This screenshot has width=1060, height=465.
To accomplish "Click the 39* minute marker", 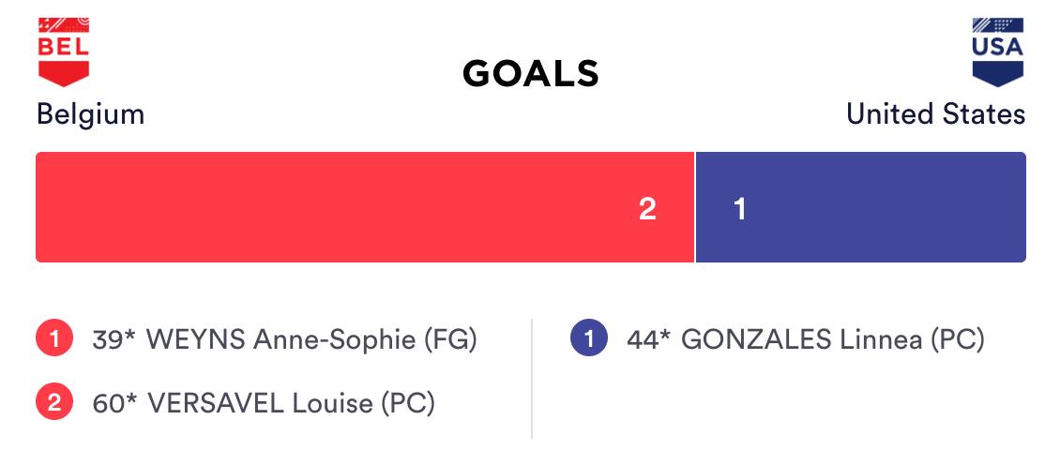I will tap(114, 339).
